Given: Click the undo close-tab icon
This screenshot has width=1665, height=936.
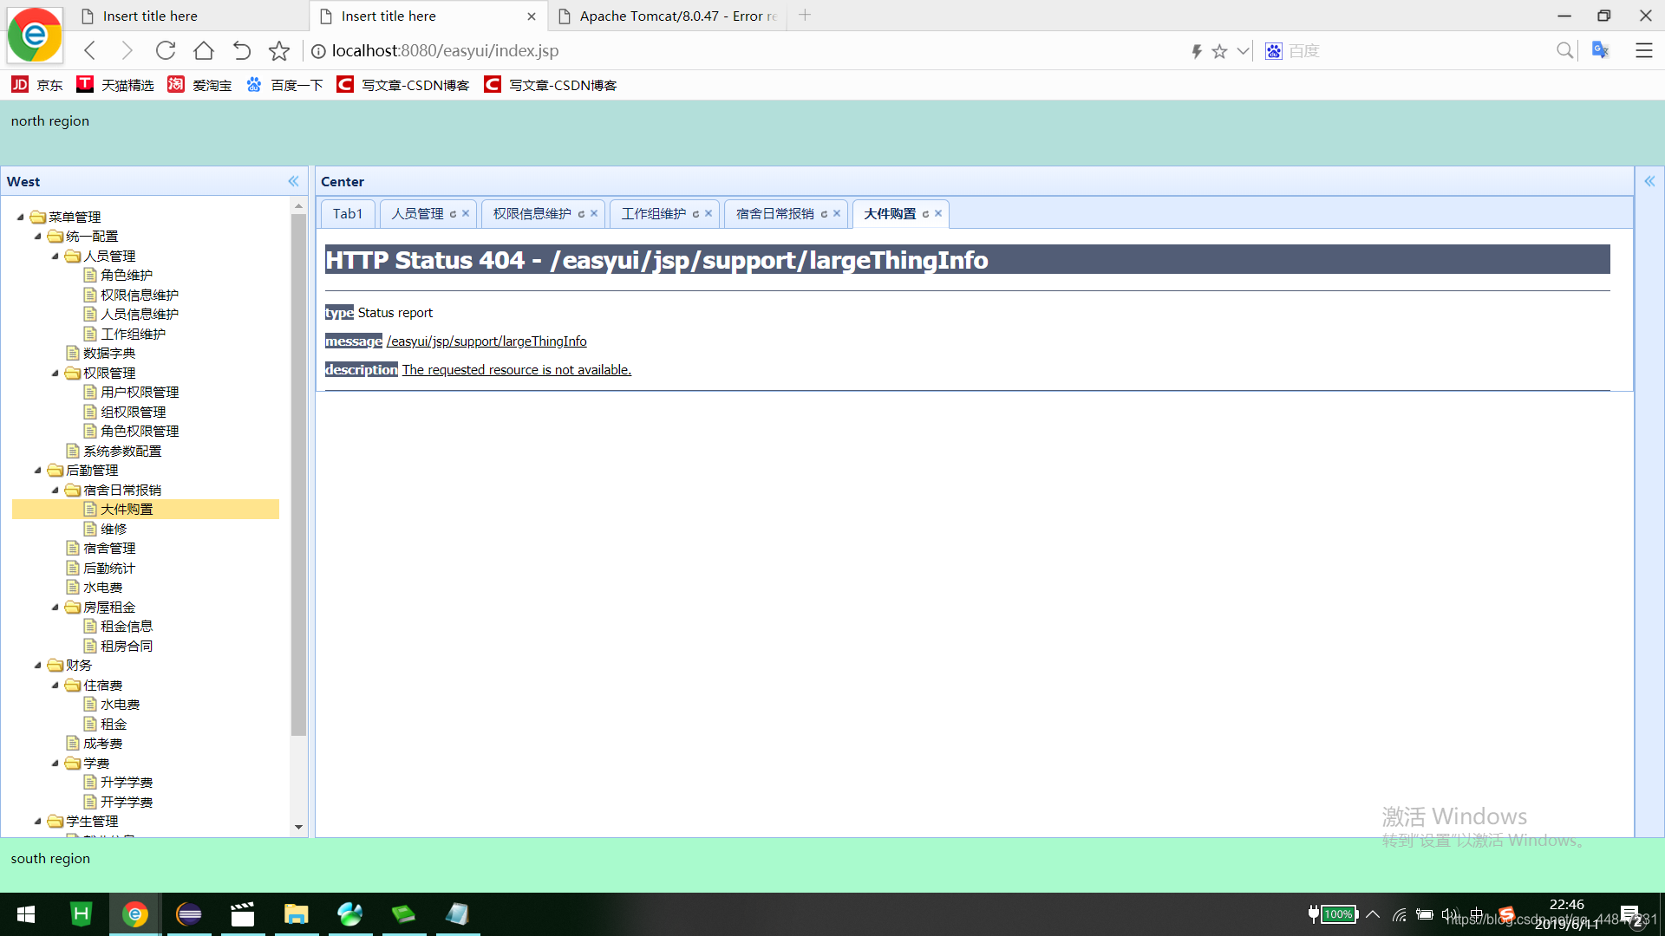Looking at the screenshot, I should [x=242, y=50].
